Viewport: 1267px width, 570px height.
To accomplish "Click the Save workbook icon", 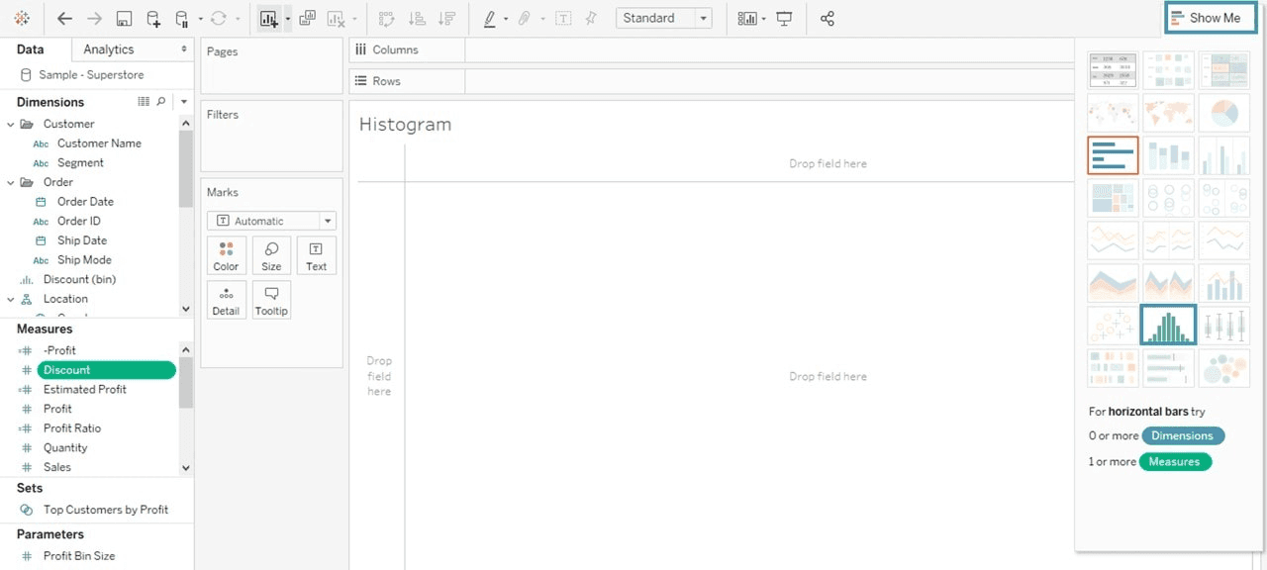I will pyautogui.click(x=124, y=19).
